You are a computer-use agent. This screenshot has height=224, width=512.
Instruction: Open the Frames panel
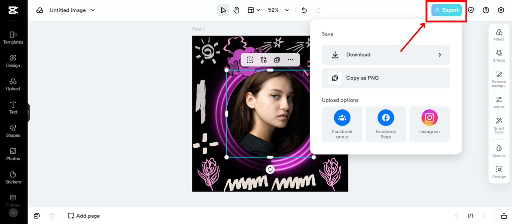(x=13, y=200)
